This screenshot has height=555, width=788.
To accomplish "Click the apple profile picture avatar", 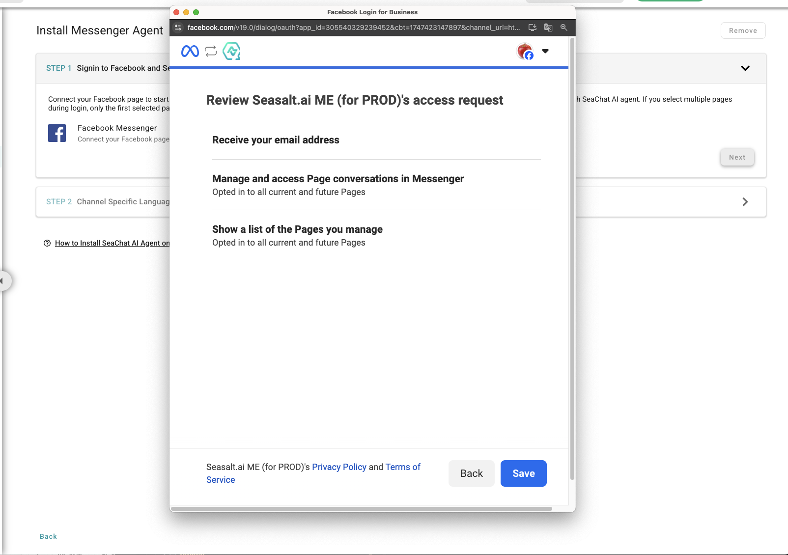I will tap(525, 51).
